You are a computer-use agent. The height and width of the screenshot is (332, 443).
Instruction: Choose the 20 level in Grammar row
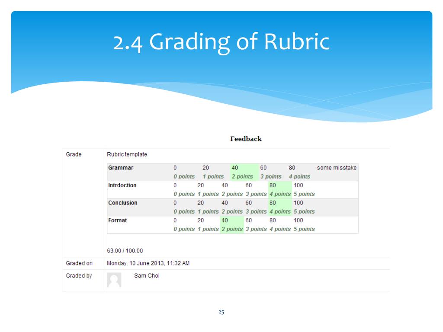(215, 172)
